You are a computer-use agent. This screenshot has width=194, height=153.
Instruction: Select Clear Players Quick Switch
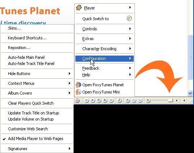(x=37, y=103)
